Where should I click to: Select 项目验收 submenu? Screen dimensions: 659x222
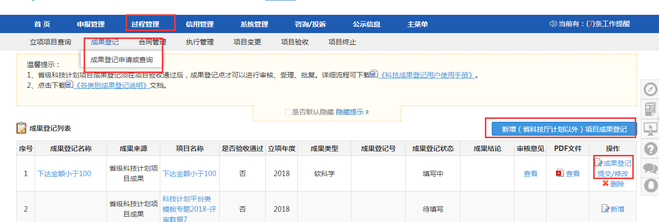point(295,42)
